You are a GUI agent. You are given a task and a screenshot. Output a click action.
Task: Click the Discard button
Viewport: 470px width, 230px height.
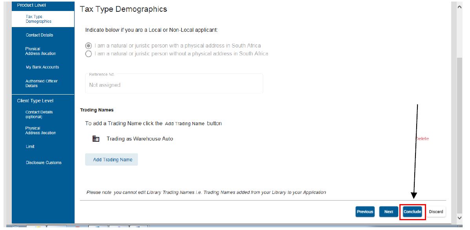click(x=436, y=212)
